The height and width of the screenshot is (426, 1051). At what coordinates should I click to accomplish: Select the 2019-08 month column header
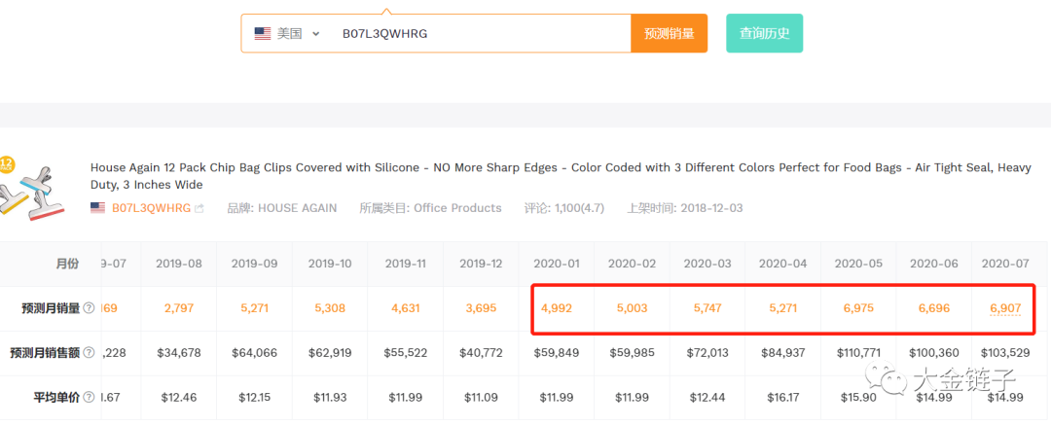tap(179, 264)
